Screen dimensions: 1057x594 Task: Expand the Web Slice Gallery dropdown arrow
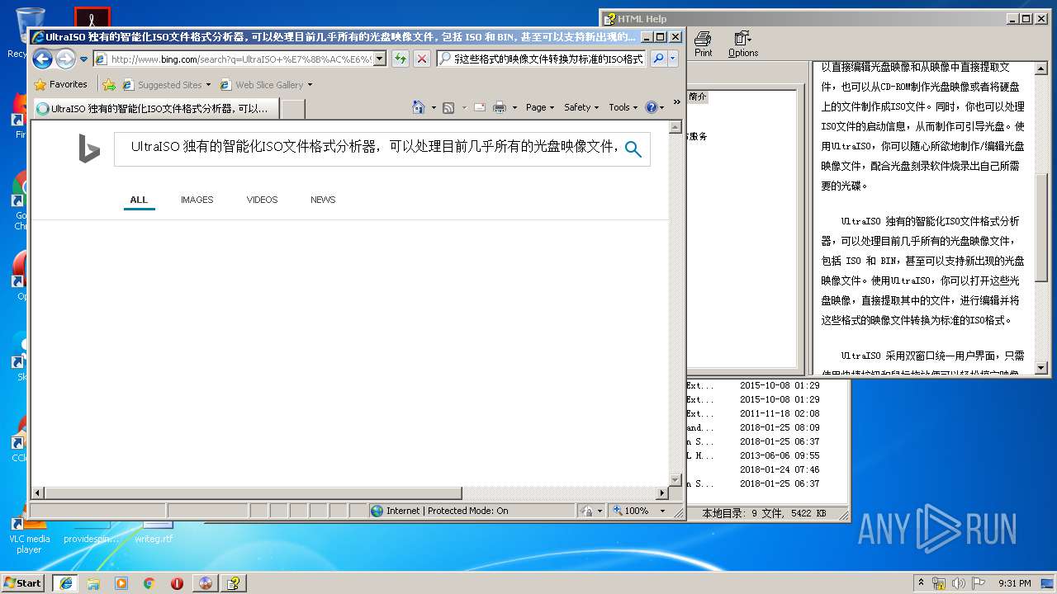click(310, 84)
